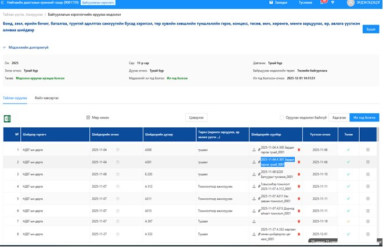Click red trash icon in row 5
The image size is (383, 247).
[x=299, y=198]
